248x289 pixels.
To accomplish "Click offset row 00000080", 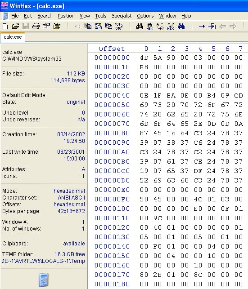I will click(x=112, y=133).
